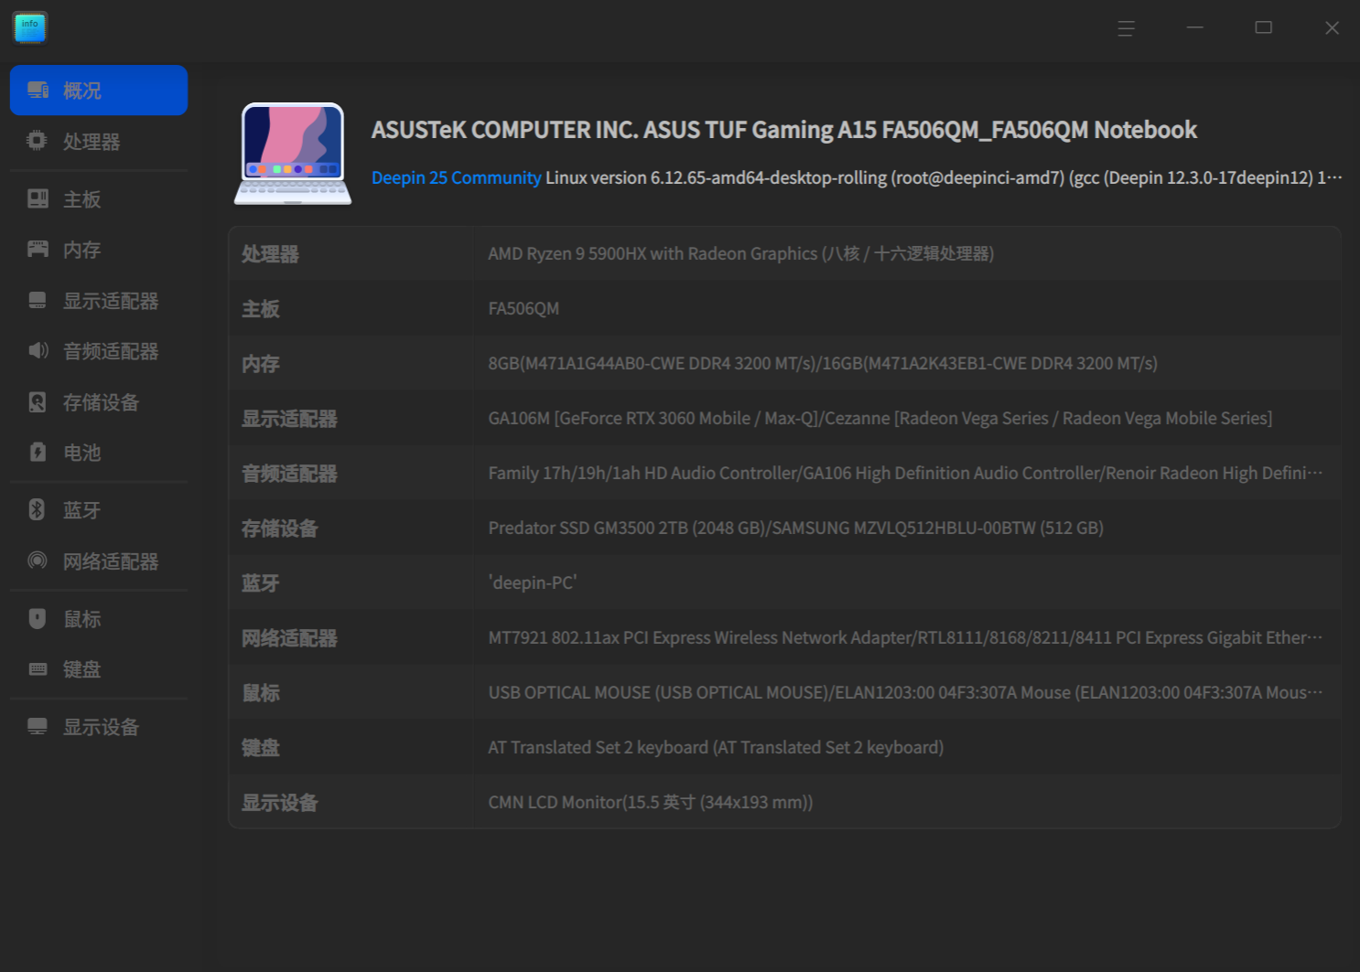Viewport: 1360px width, 972px height.
Task: Open the Deepin 25 Community link
Action: (x=457, y=177)
